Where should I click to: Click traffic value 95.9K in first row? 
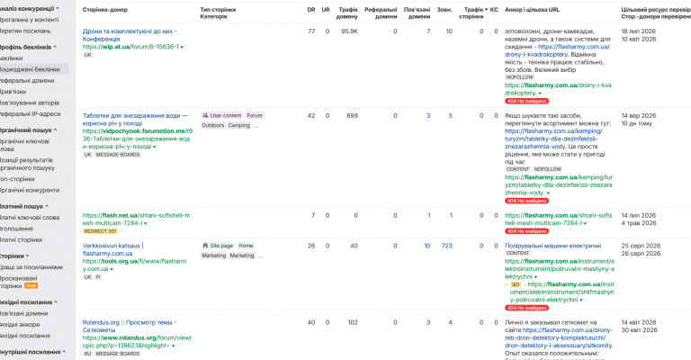click(349, 31)
